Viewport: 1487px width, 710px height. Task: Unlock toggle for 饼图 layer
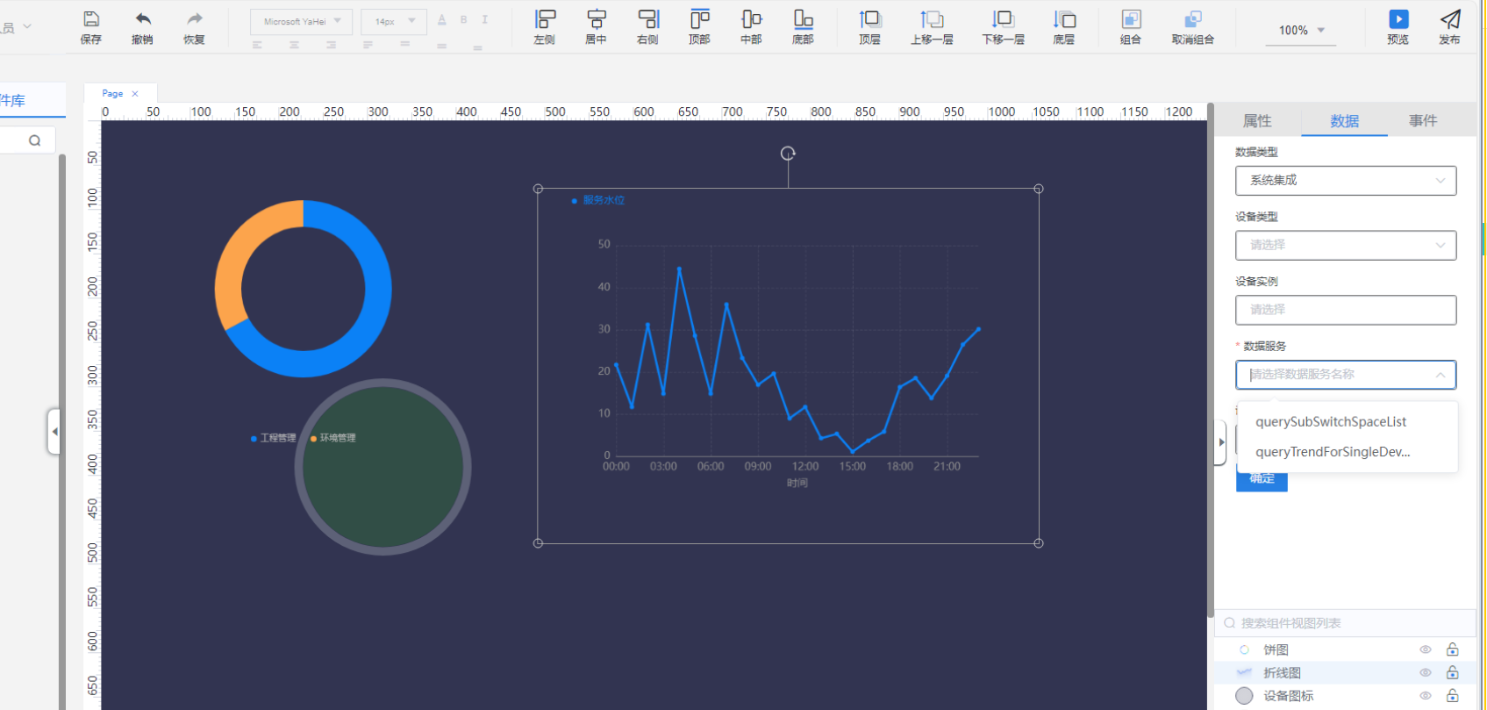[x=1453, y=649]
